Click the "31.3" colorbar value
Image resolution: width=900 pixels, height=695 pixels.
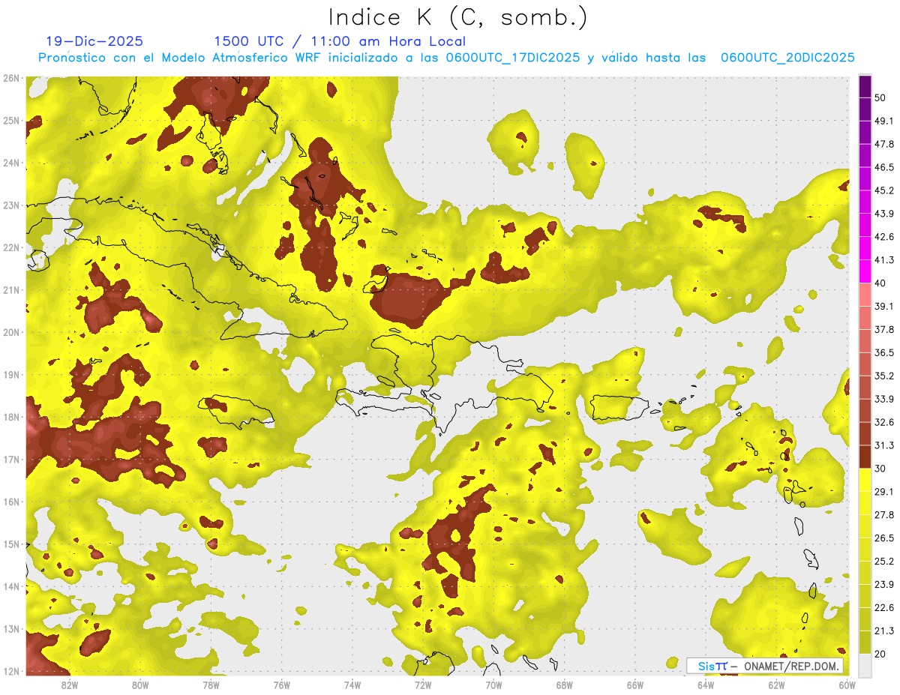(x=884, y=446)
